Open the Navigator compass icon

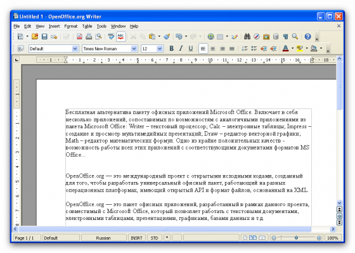pyautogui.click(x=257, y=37)
